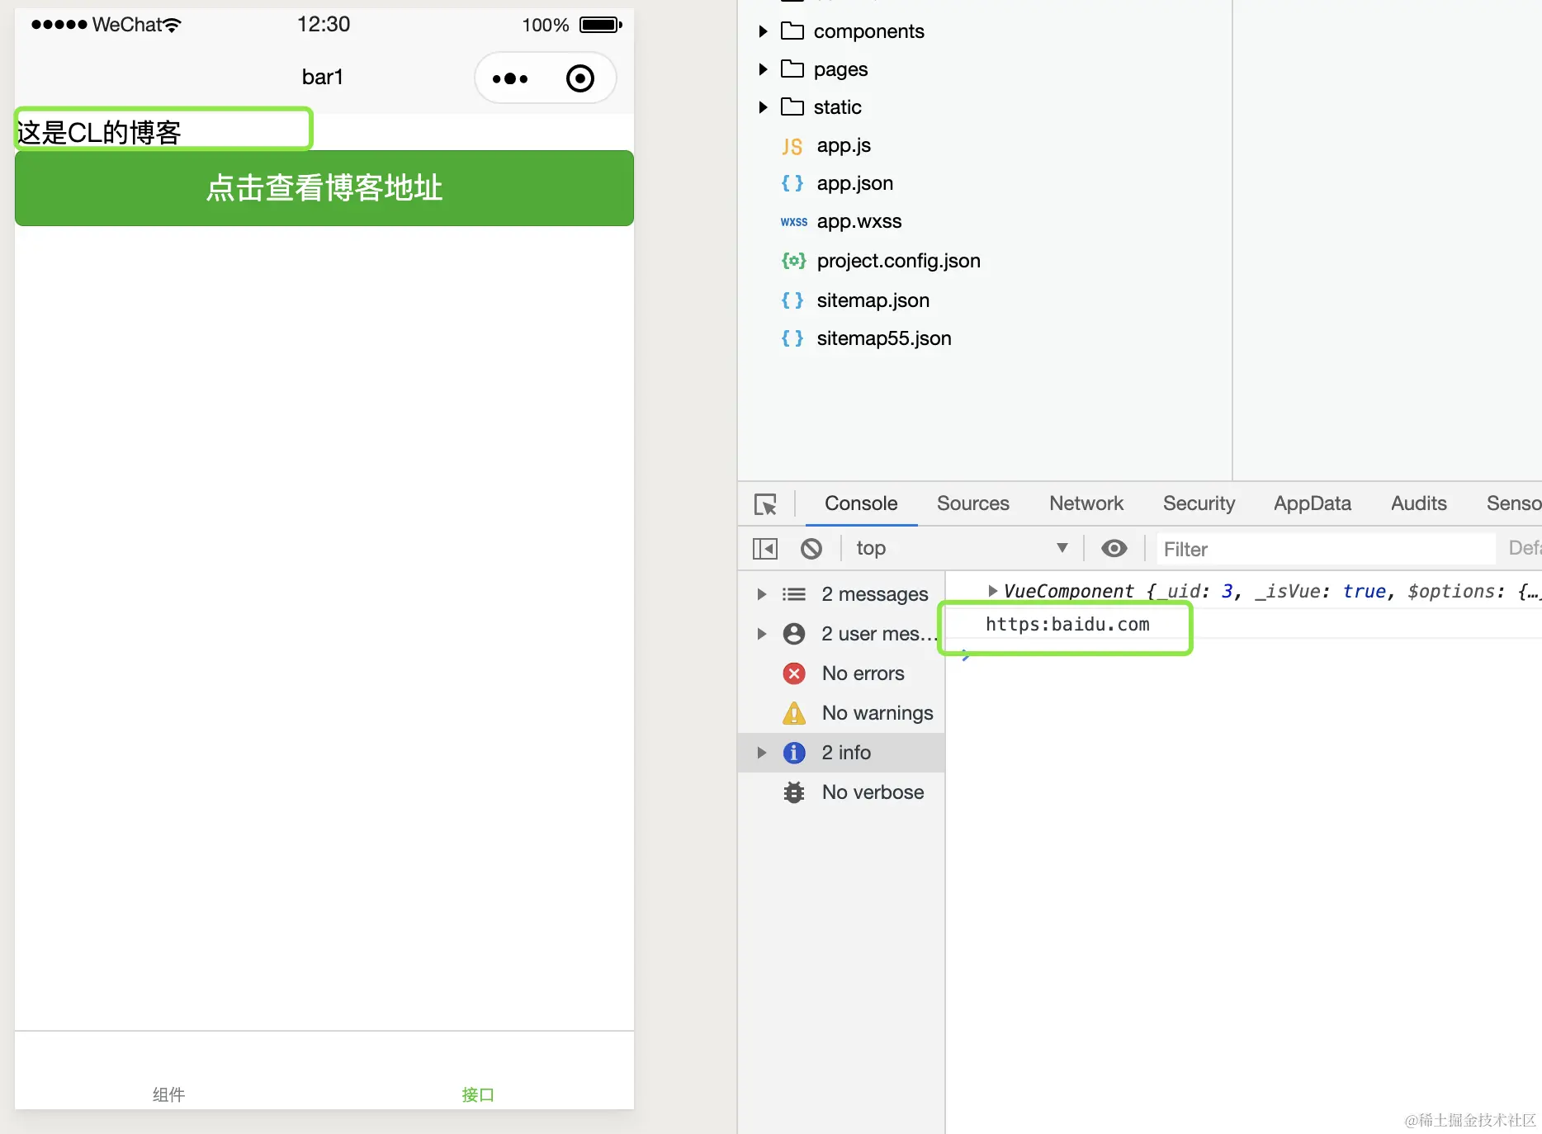Click the user icon for user messages
The width and height of the screenshot is (1542, 1134).
pos(794,634)
